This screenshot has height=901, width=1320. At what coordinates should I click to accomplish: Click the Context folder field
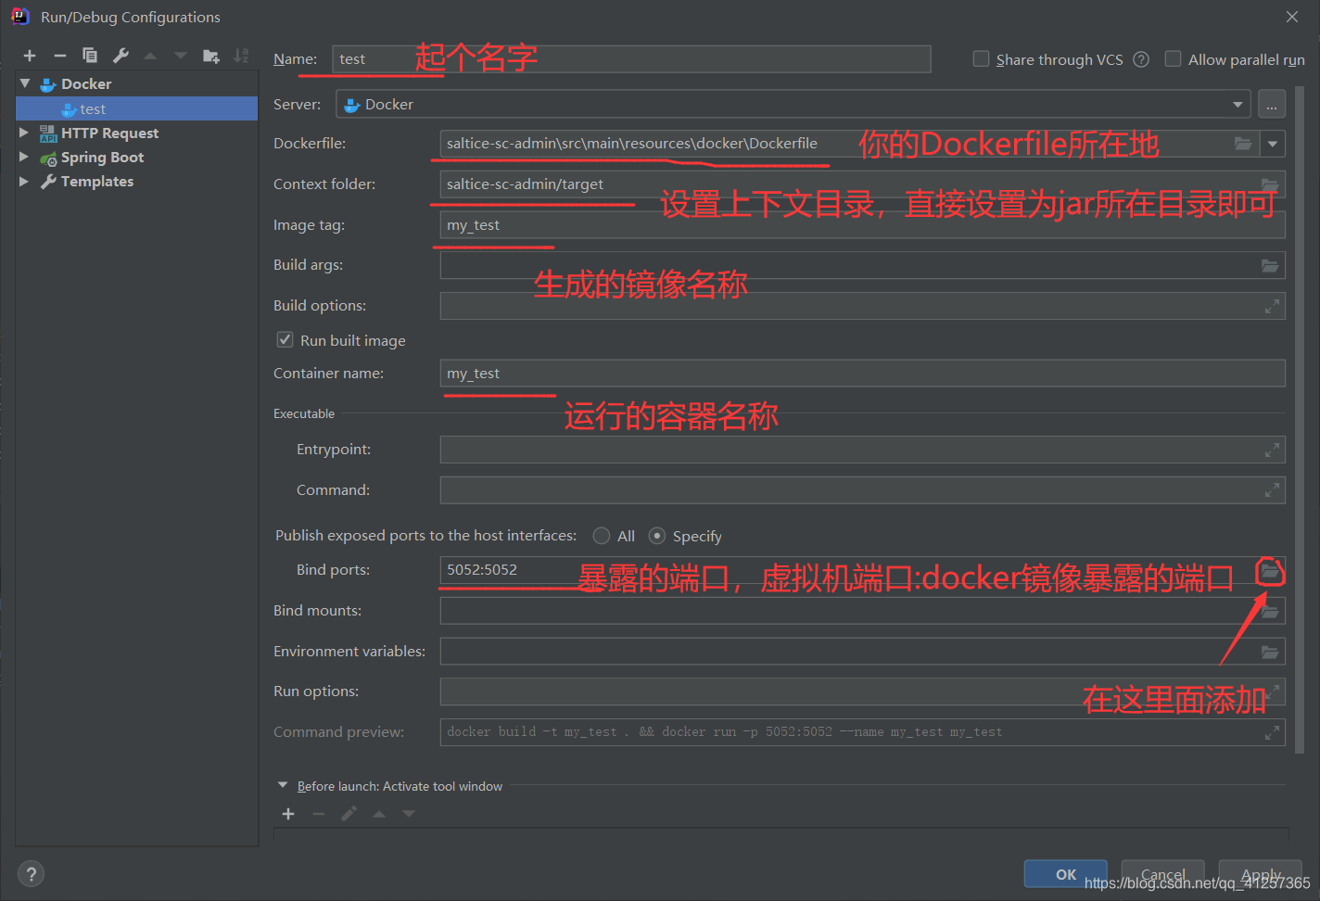click(x=862, y=184)
